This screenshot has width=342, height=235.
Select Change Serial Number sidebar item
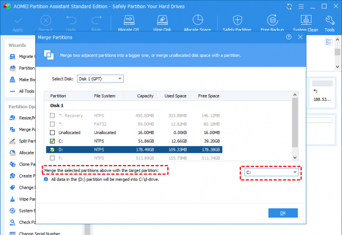point(35,233)
